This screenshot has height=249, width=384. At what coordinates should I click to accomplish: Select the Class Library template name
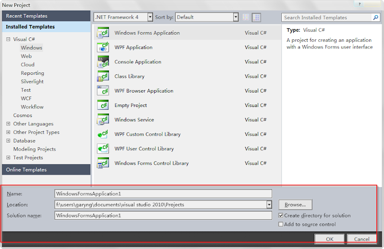click(x=129, y=76)
